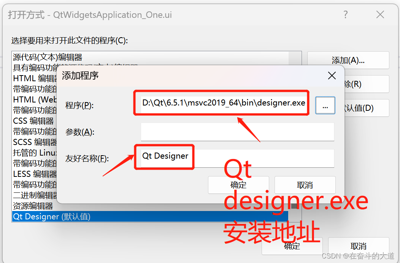Screen dimensions: 400x263
Task: Click the program list scrollbar track
Action: tap(295, 58)
